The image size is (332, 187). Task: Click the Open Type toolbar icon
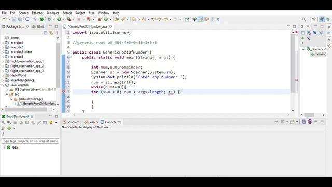116,19
